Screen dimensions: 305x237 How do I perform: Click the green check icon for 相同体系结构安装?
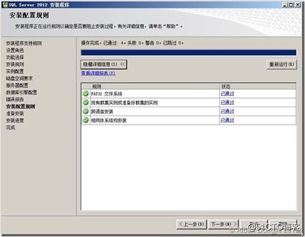coord(85,120)
